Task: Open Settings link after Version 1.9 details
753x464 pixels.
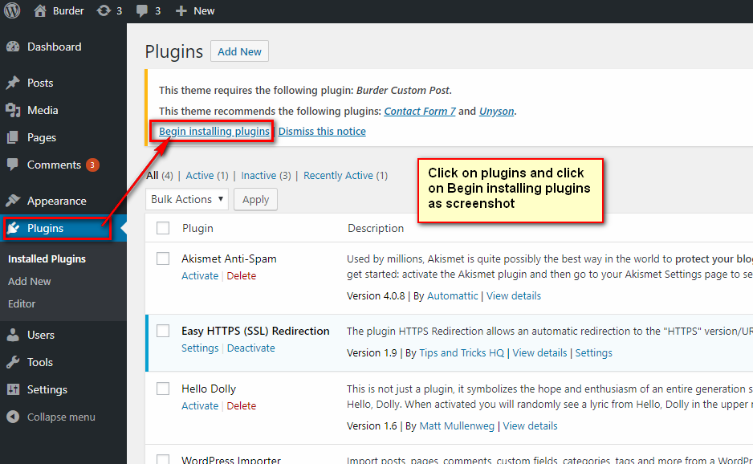Action: click(593, 353)
